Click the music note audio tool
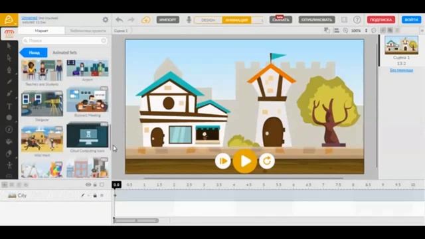425x239 pixels. click(x=9, y=129)
